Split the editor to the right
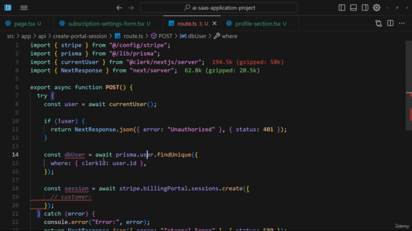The width and height of the screenshot is (412, 231). point(391,23)
